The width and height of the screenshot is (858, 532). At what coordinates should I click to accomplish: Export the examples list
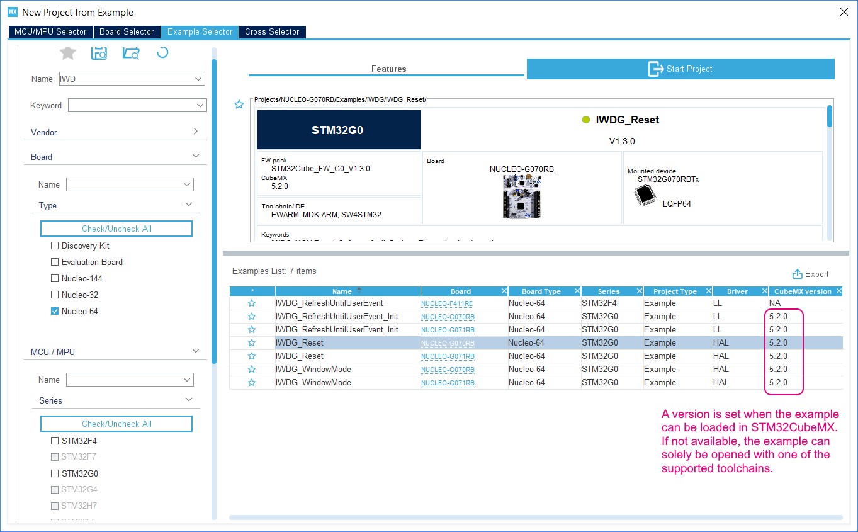coord(810,274)
